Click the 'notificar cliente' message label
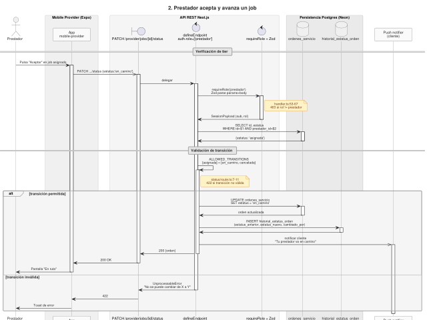Viewport: 427px width, 320px height. tap(296, 240)
